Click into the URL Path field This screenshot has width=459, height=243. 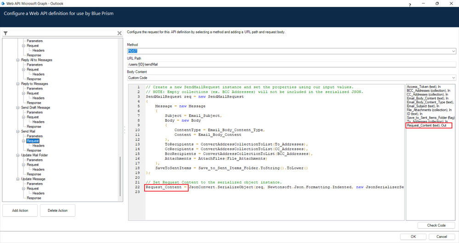292,65
